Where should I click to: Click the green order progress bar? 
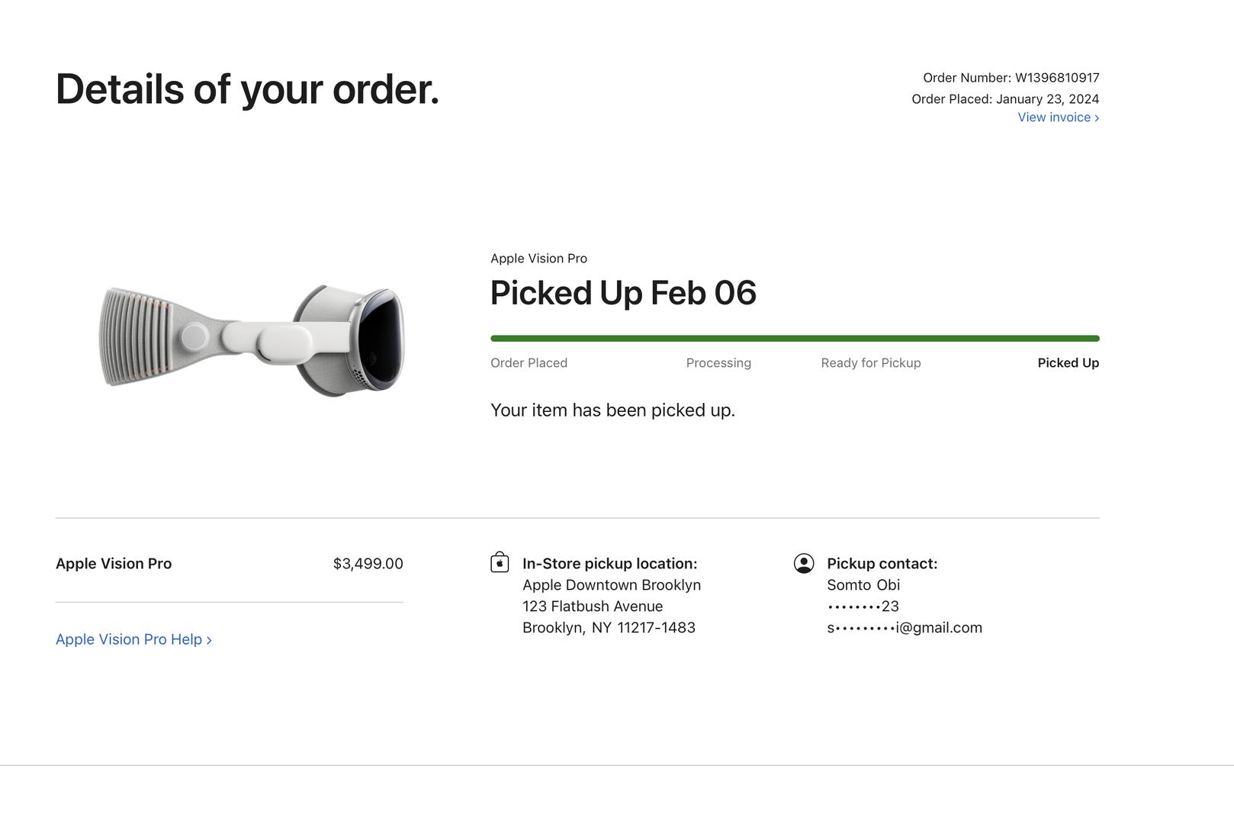coord(795,338)
